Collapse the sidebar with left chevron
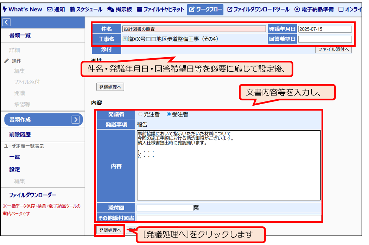Screen dimensions: 369x245 pyautogui.click(x=6, y=22)
